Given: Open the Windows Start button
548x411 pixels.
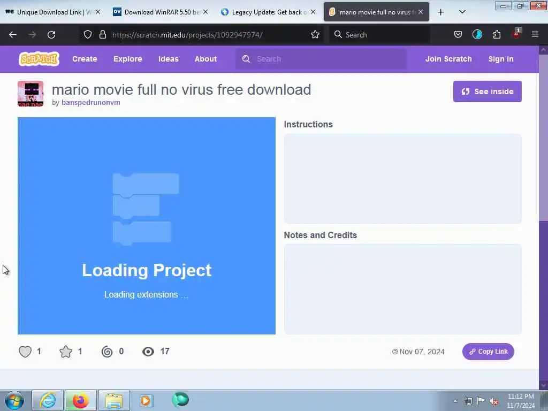Looking at the screenshot, I should pos(14,400).
